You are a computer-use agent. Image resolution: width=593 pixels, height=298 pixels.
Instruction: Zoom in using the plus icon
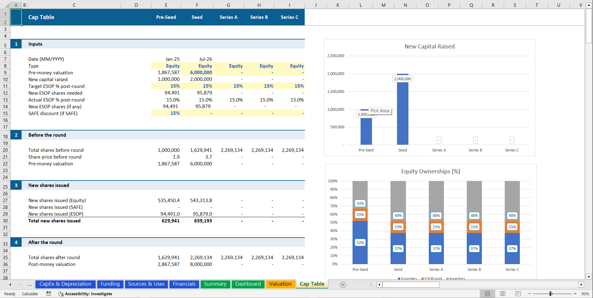(x=575, y=294)
